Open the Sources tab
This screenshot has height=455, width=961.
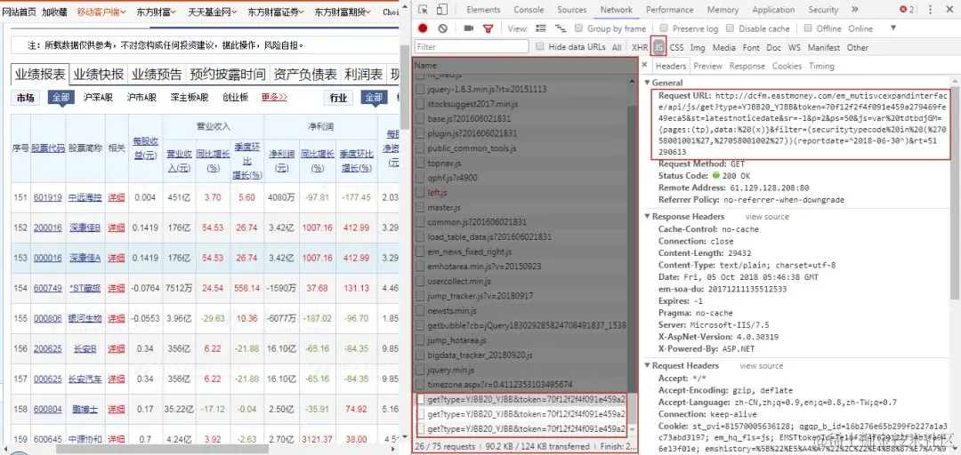pyautogui.click(x=572, y=10)
